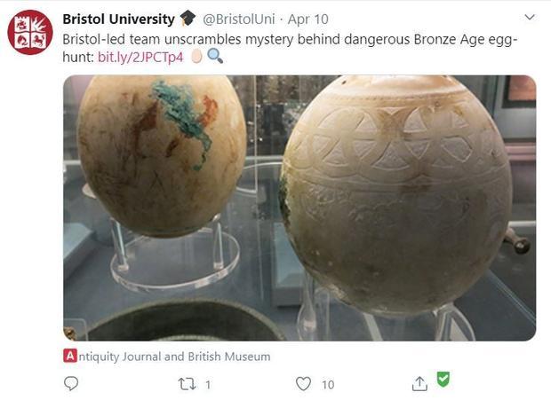Image resolution: width=551 pixels, height=400 pixels.
Task: Click the graduation cap emoji badge
Action: [188, 18]
